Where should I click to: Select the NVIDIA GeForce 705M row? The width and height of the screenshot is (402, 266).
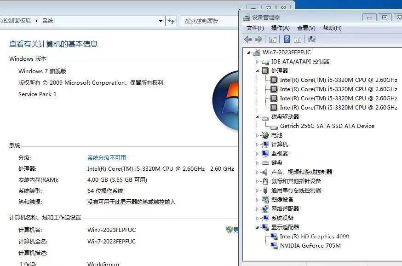(310, 246)
